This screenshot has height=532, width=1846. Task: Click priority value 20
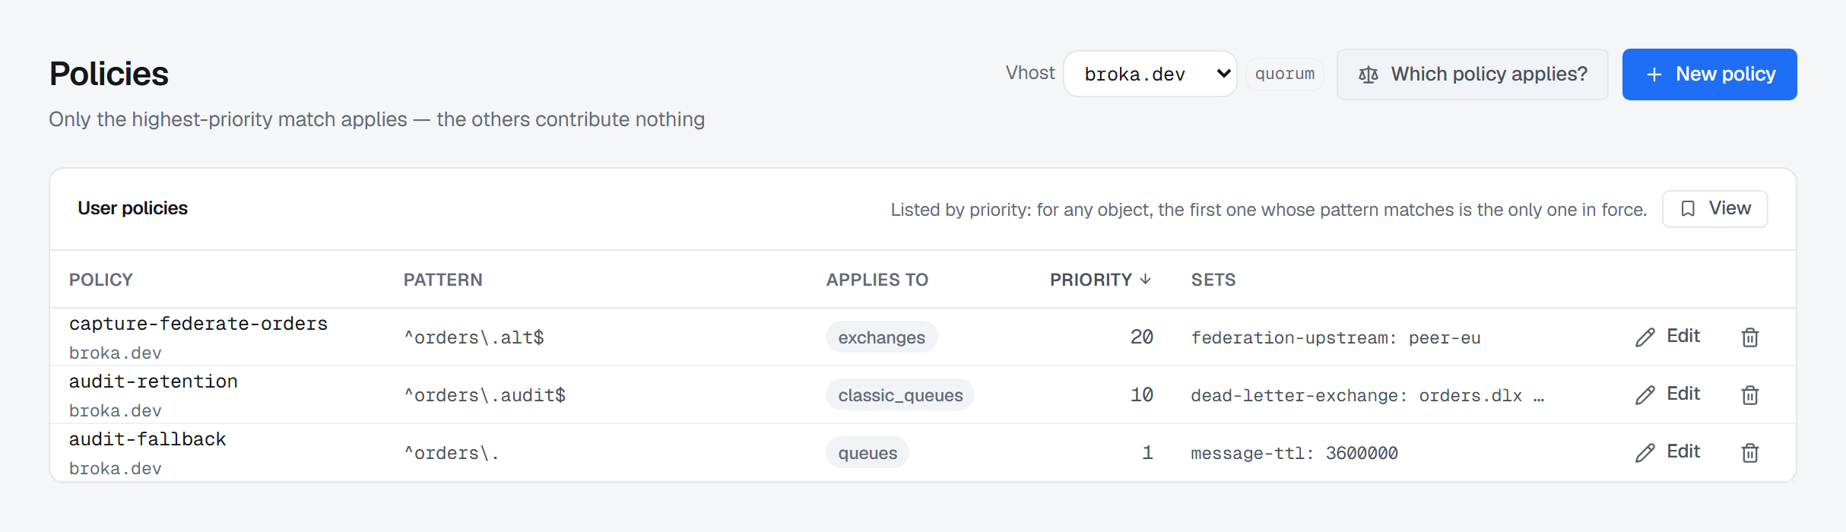click(x=1142, y=337)
